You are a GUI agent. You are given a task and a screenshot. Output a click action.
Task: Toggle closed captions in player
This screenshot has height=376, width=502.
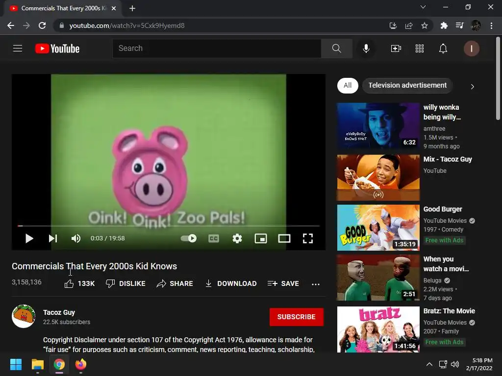tap(214, 238)
